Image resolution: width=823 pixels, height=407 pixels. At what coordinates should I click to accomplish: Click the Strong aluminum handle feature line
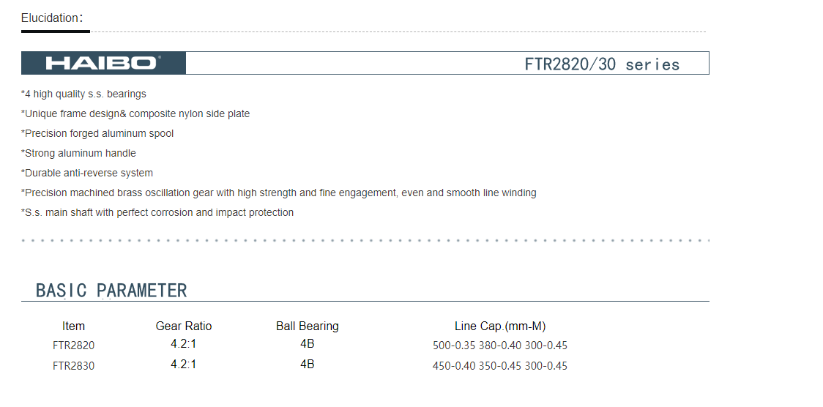click(x=78, y=153)
